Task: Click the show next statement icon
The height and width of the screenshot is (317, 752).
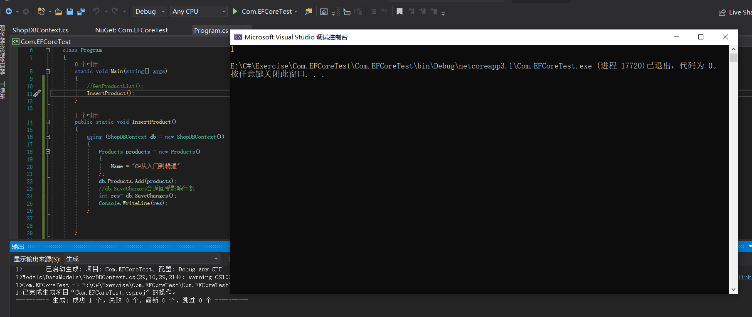Action: click(x=347, y=12)
